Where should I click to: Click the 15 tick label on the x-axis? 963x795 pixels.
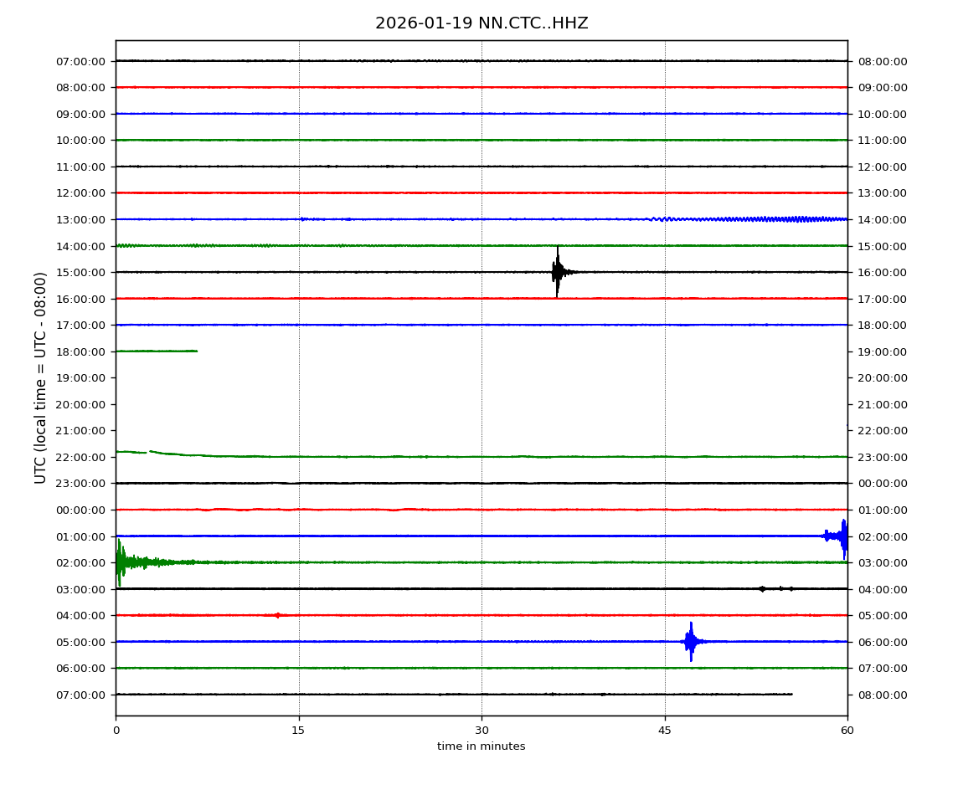coord(298,731)
